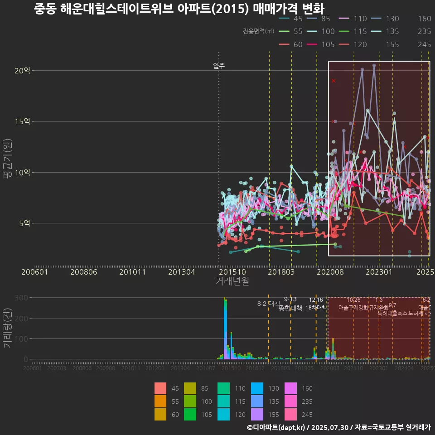Click 202008 on price chart x-axis
Screen dimensions: 435x435
[330, 272]
